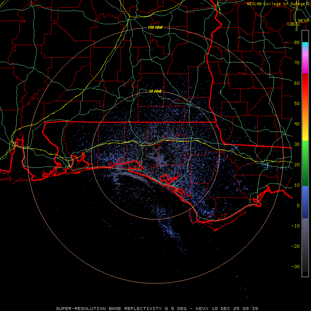Click the 40 dBZ scale label
The width and height of the screenshot is (311, 311).
297,124
